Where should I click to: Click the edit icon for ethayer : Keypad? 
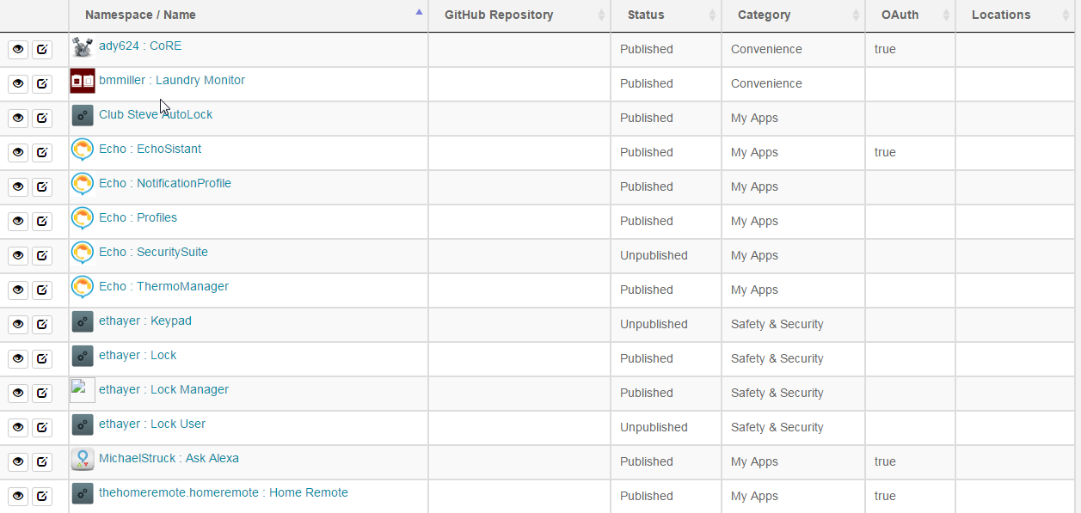[42, 324]
